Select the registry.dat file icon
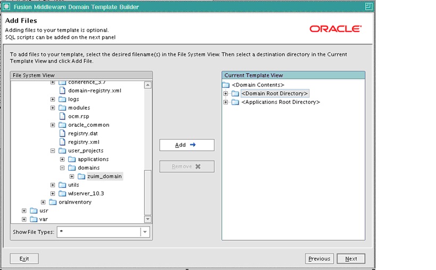 pyautogui.click(x=63, y=134)
